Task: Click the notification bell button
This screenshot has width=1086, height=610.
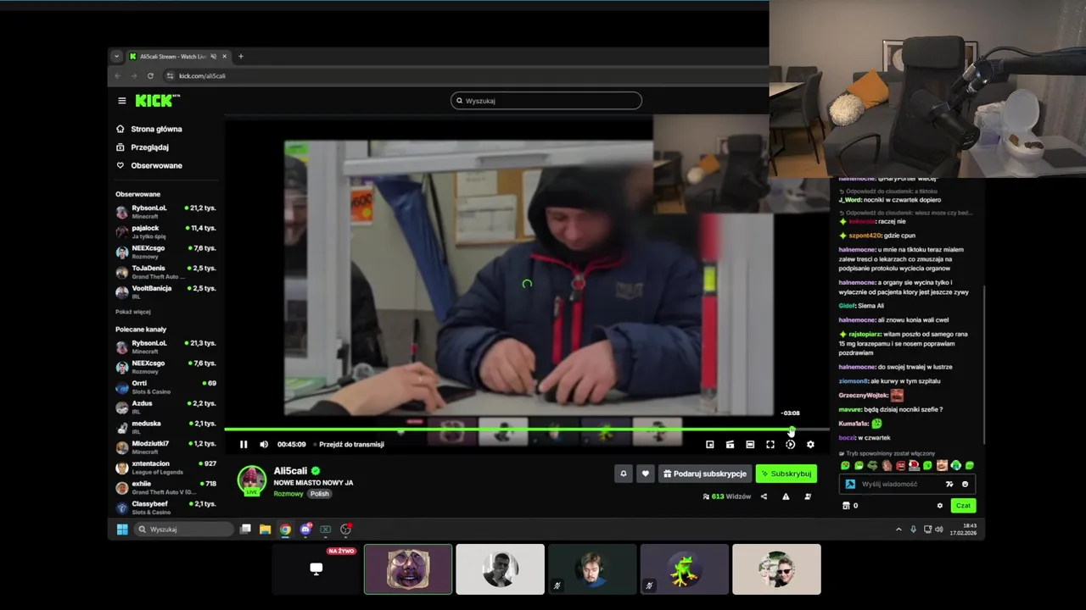Action: [x=623, y=474]
